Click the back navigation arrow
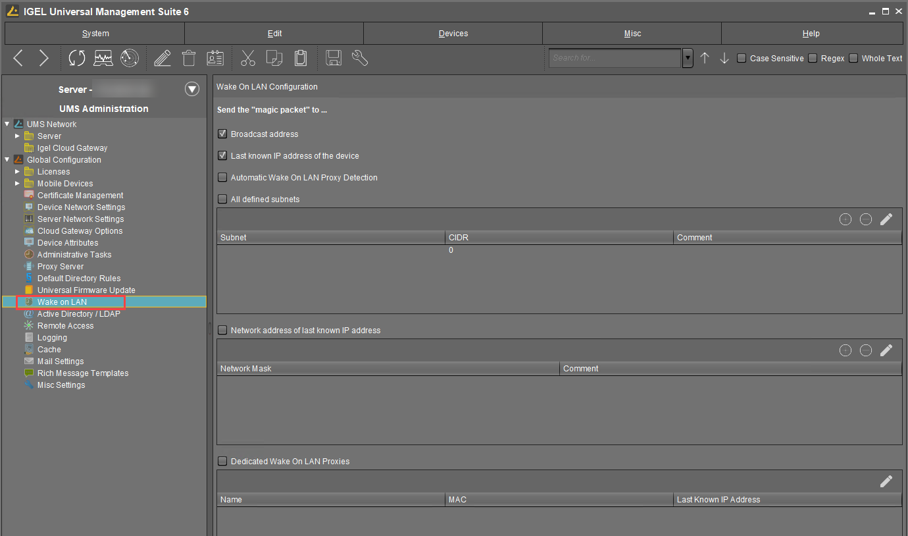Viewport: 908px width, 536px height. click(18, 58)
